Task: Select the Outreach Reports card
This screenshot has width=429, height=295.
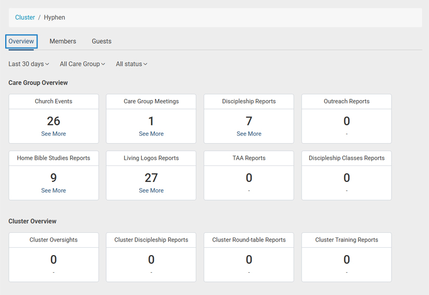Action: 346,119
